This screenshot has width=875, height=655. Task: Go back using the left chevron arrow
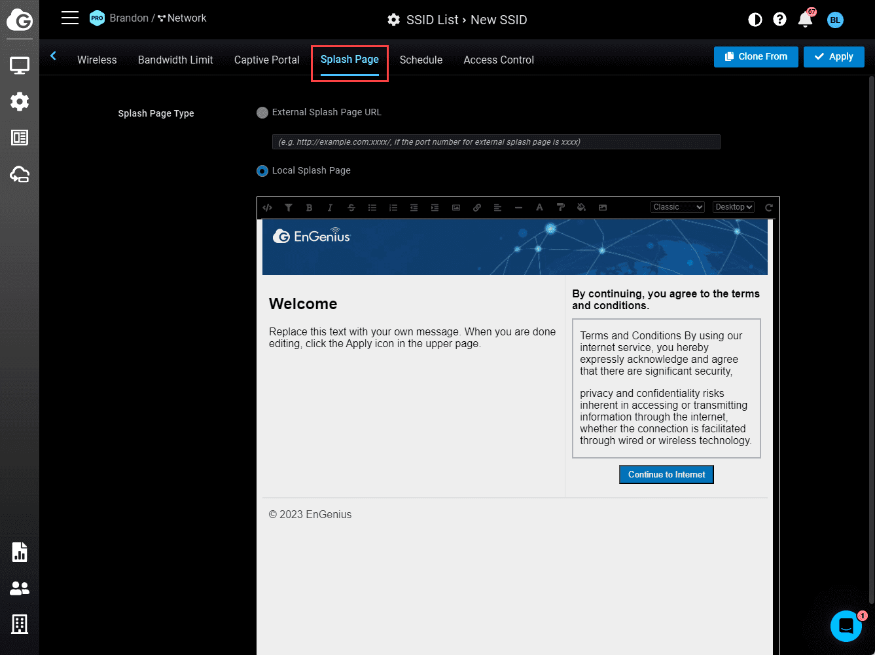click(x=53, y=56)
